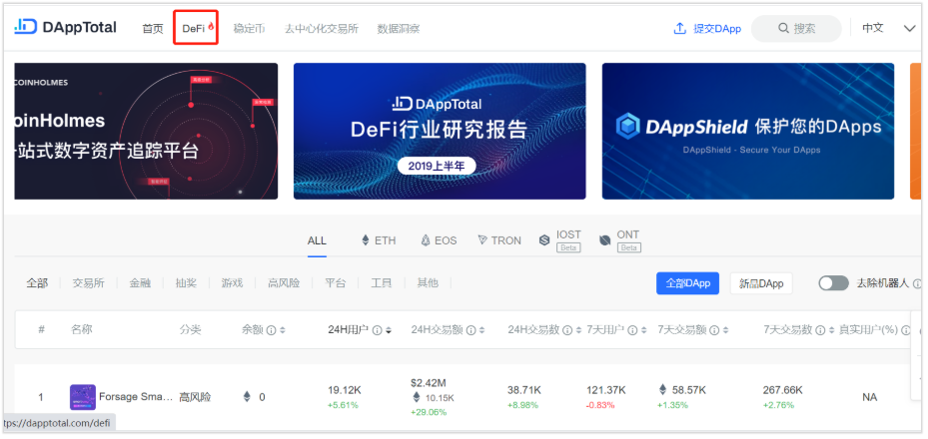The height and width of the screenshot is (439, 928).
Task: Open the 首页 home menu item
Action: click(153, 28)
